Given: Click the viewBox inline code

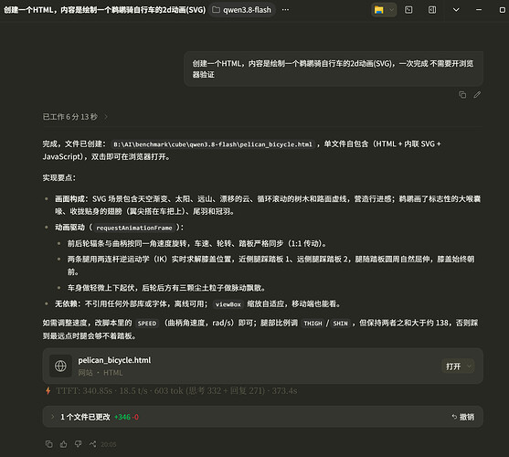Looking at the screenshot, I should tap(228, 304).
